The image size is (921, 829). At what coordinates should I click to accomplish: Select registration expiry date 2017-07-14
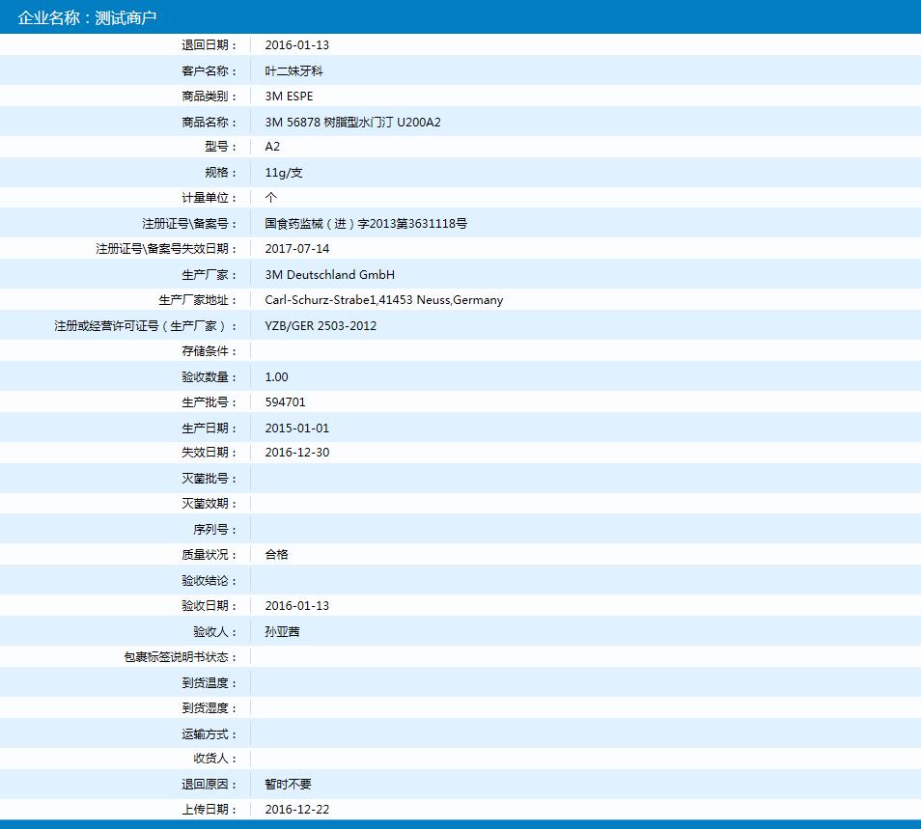tap(296, 249)
